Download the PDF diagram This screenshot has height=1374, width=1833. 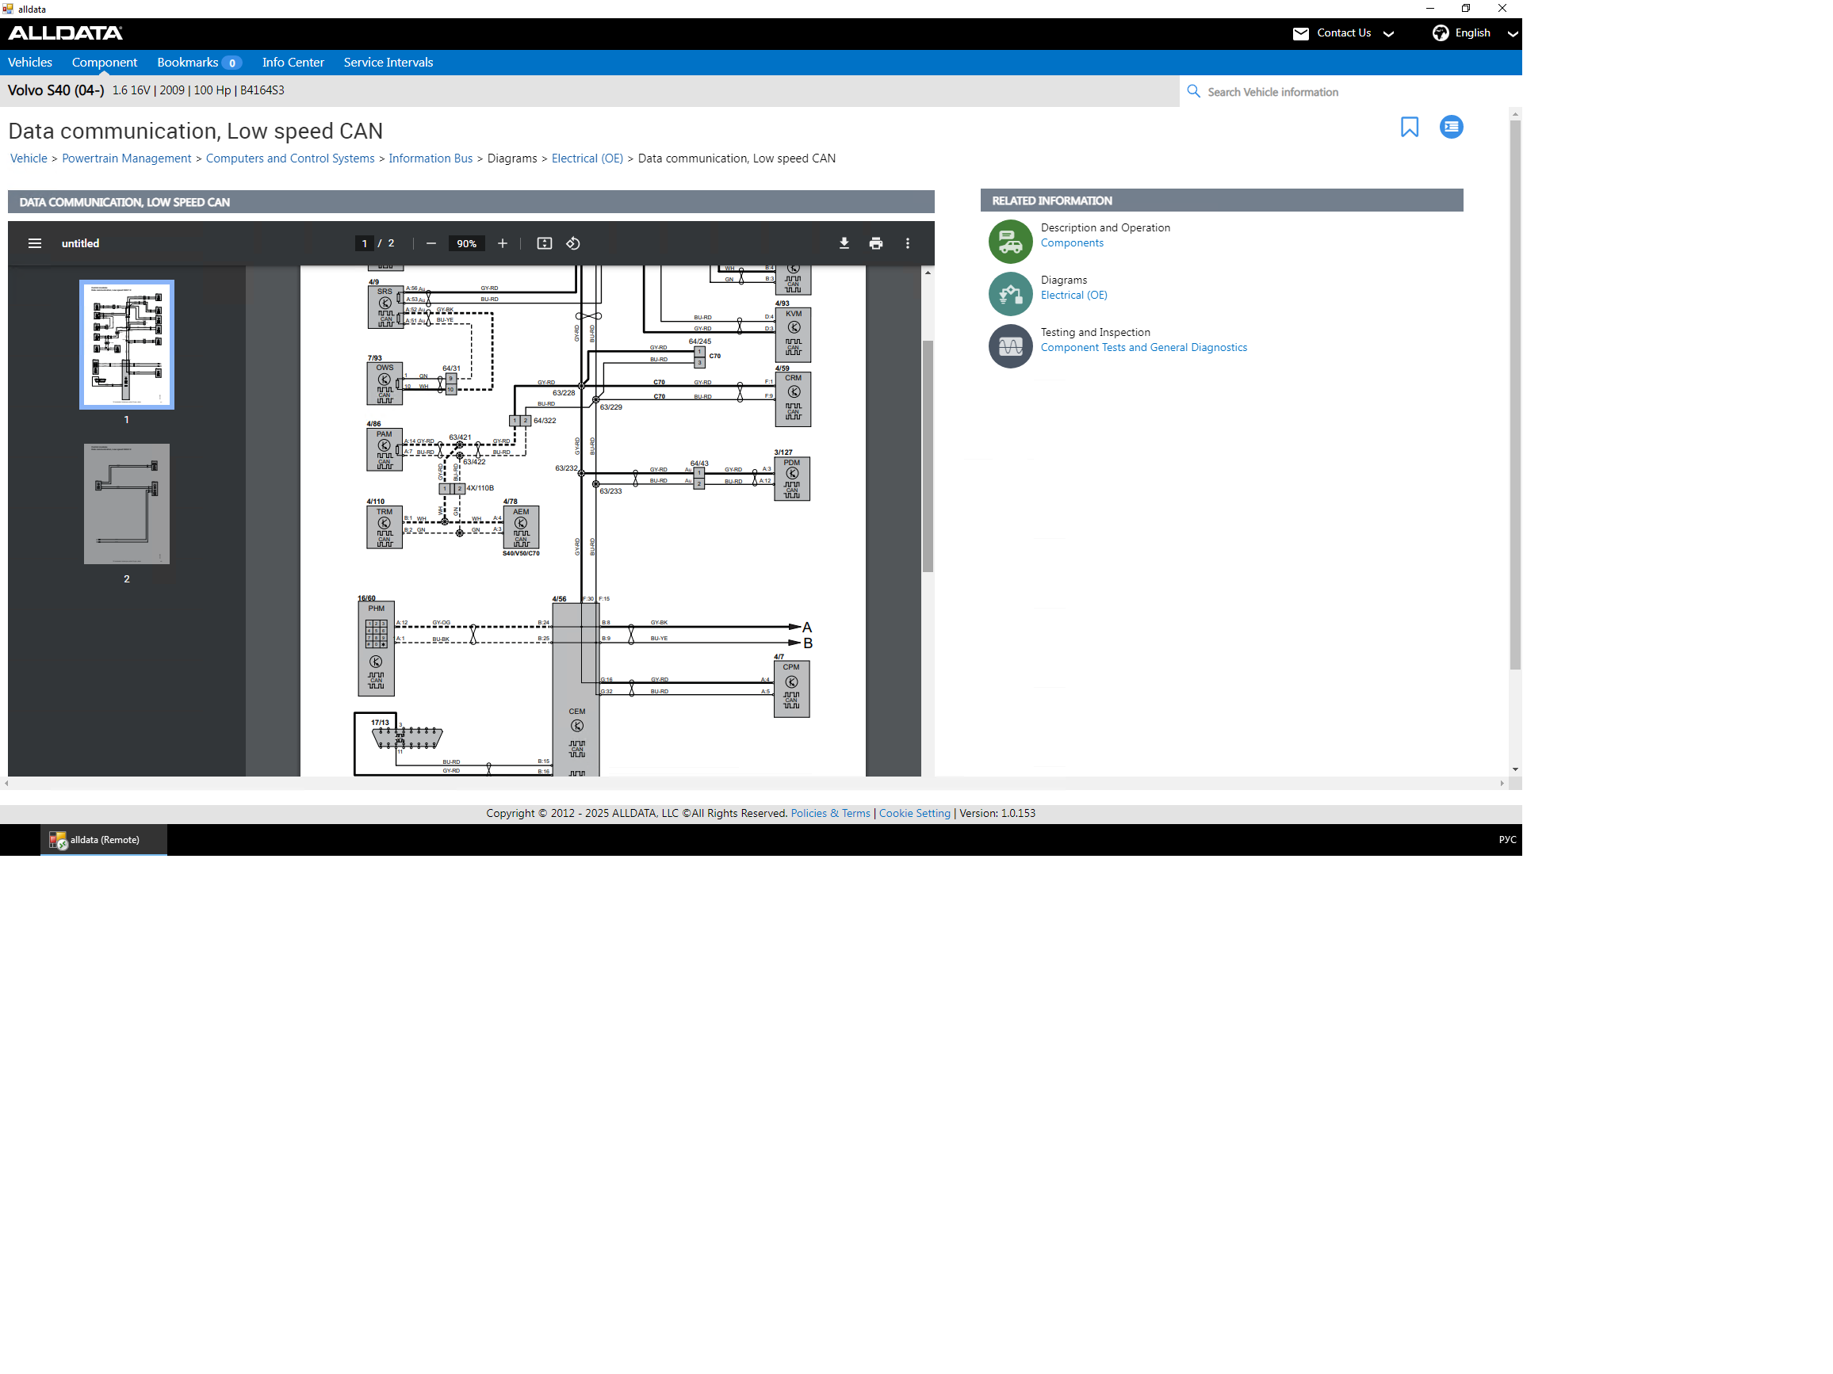(x=844, y=243)
